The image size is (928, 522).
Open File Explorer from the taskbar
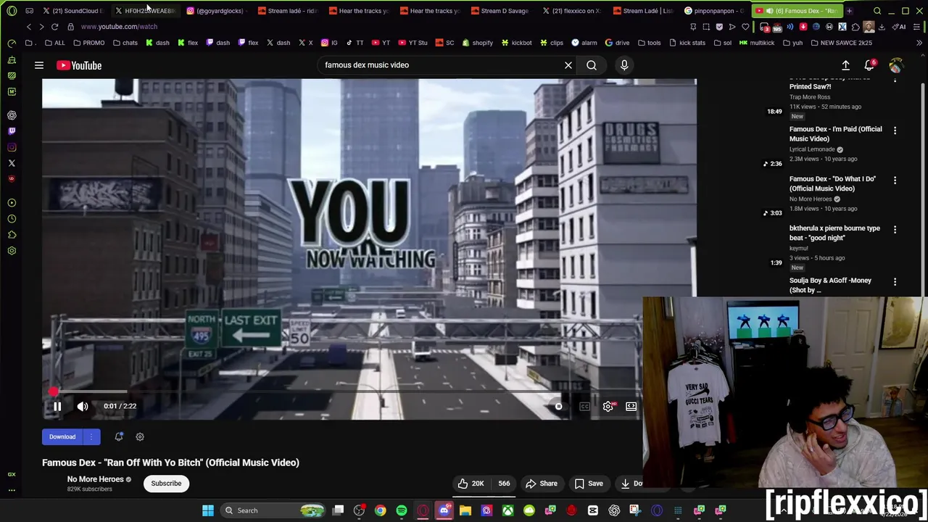click(x=465, y=510)
